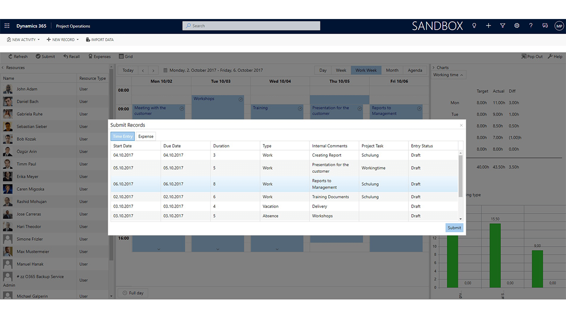Click the help question mark icon
566x318 pixels.
(x=531, y=26)
